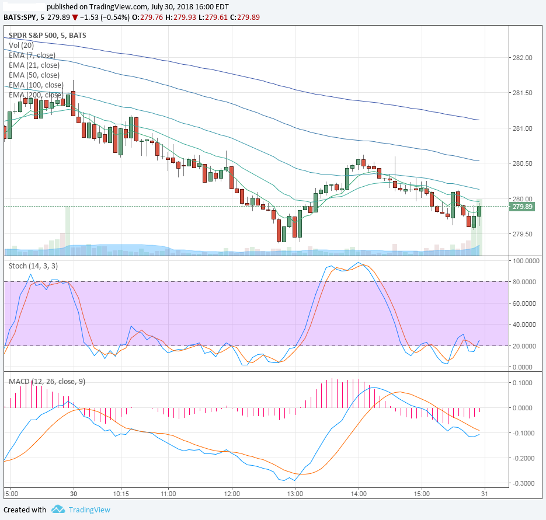Click the 280.00 price axis label

tap(522, 199)
